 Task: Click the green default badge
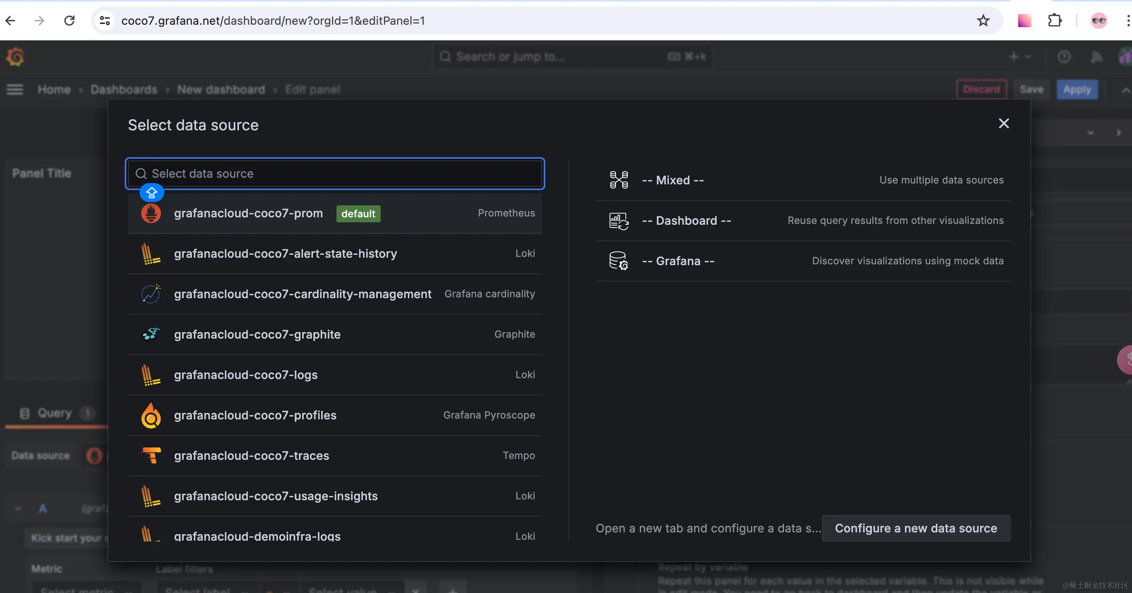tap(358, 213)
